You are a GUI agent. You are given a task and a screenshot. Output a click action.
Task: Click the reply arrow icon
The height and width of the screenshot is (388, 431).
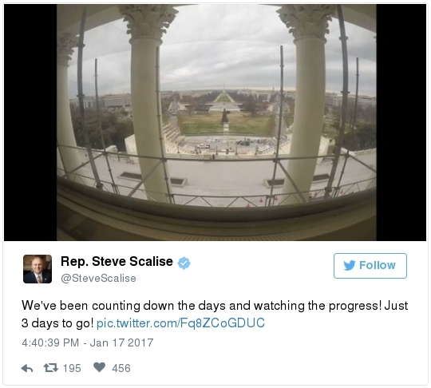pyautogui.click(x=27, y=368)
